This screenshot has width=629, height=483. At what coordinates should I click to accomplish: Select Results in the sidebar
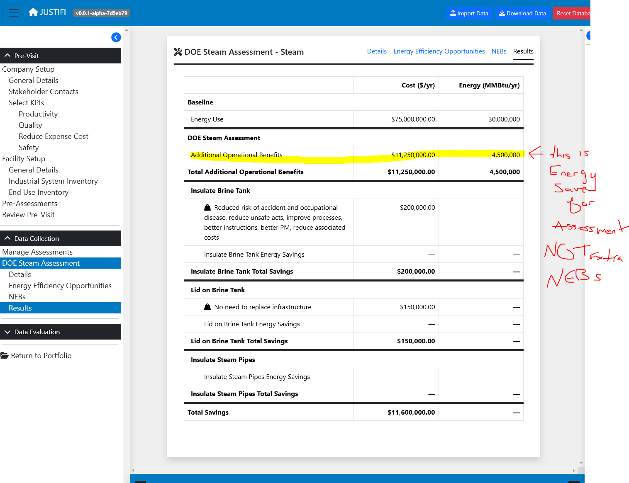click(x=61, y=308)
